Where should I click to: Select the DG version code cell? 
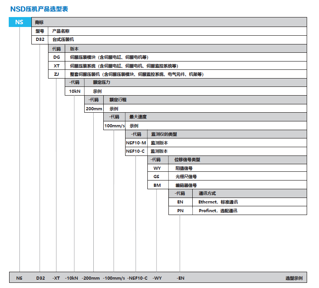tap(56, 57)
